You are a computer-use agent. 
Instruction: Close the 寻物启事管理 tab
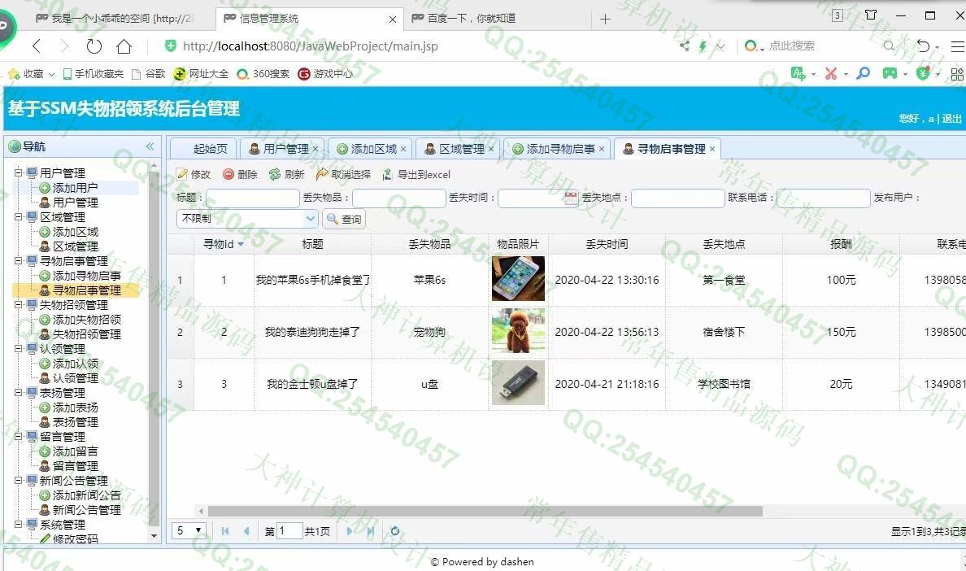[x=712, y=149]
